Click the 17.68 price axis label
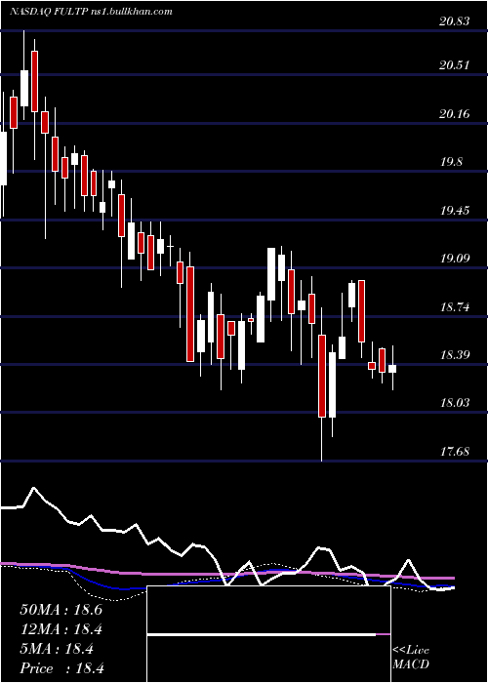488x683 pixels. (x=455, y=451)
